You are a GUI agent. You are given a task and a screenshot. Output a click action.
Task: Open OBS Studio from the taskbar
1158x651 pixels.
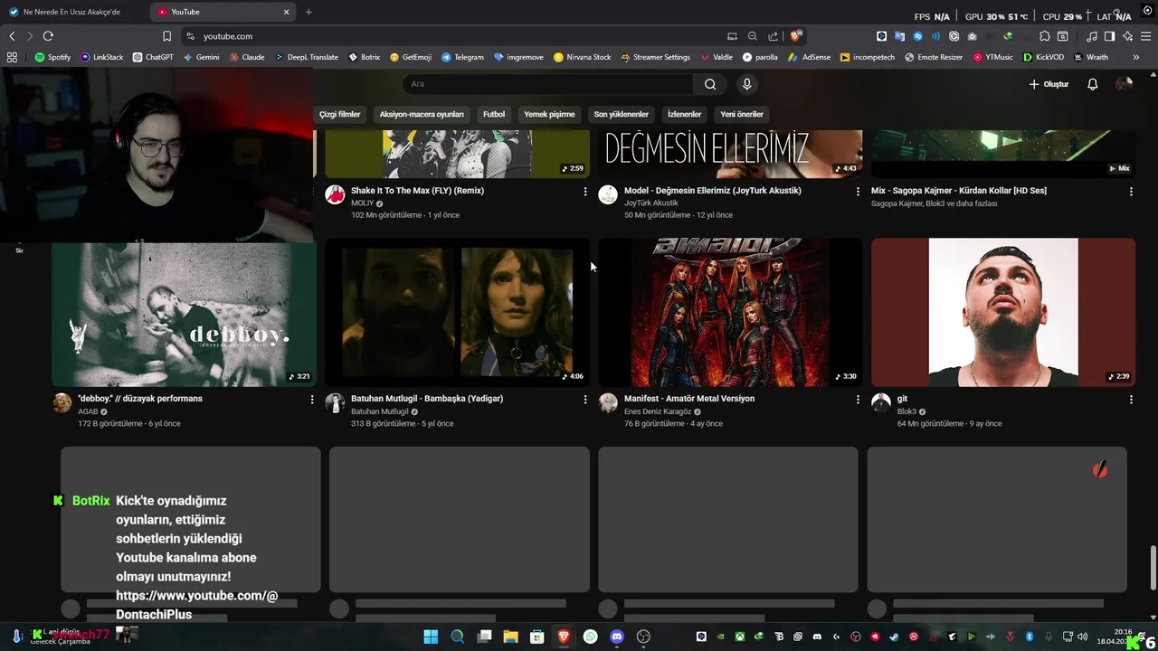[x=644, y=637]
